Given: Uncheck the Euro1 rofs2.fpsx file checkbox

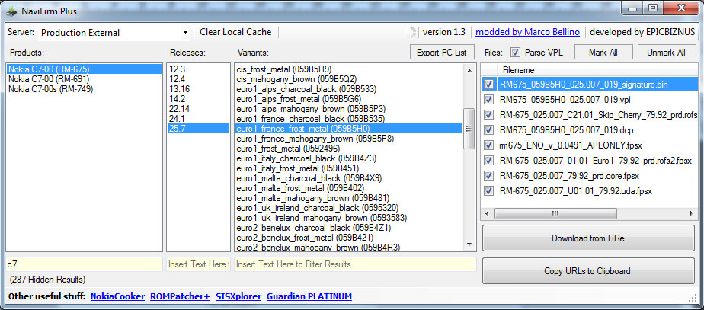Looking at the screenshot, I should pyautogui.click(x=489, y=160).
